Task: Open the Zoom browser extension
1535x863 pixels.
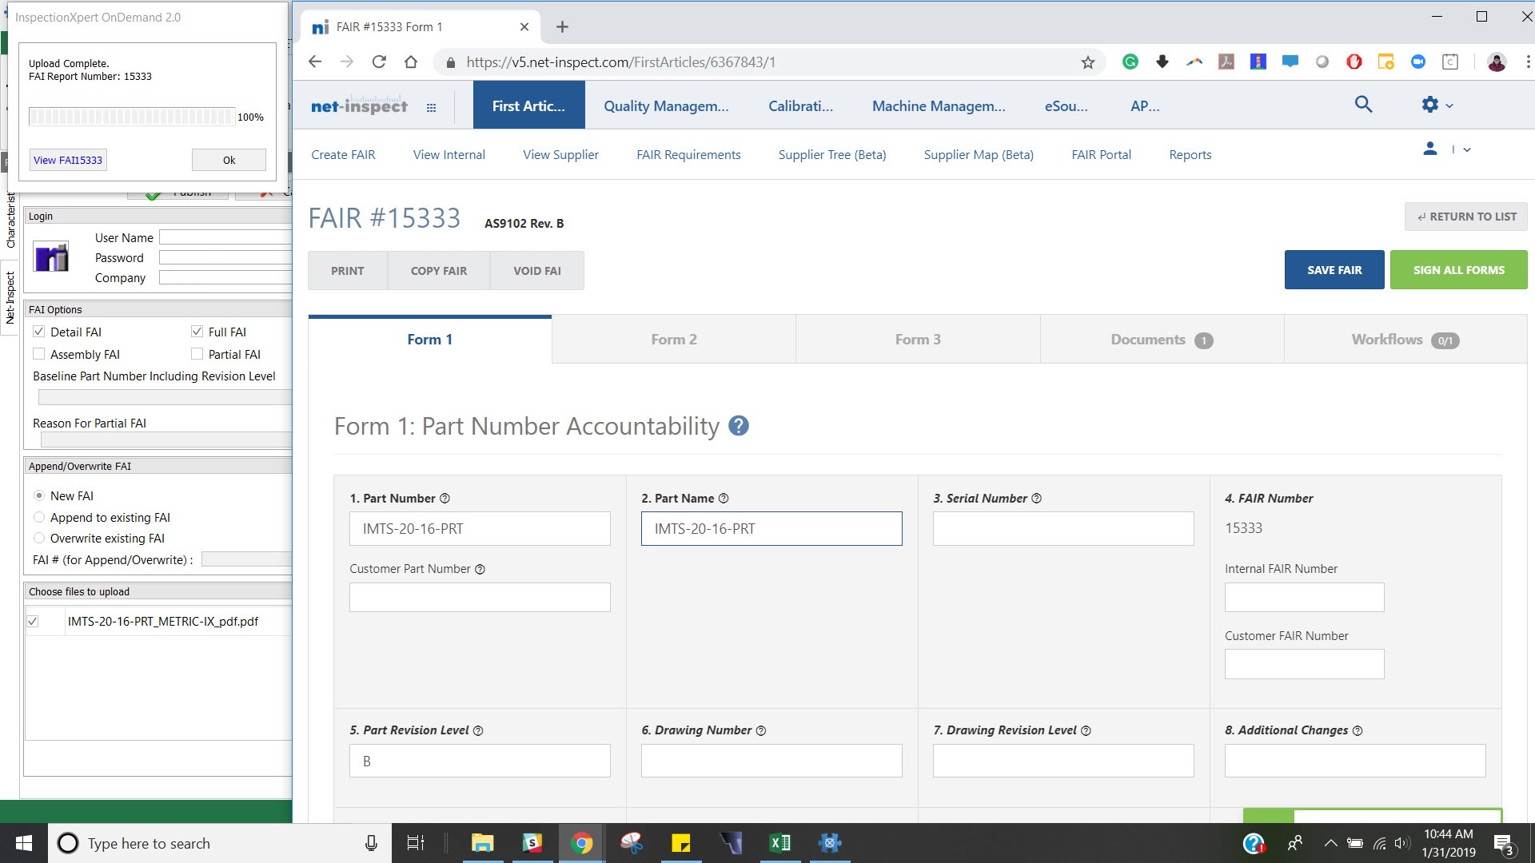Action: tap(1418, 62)
